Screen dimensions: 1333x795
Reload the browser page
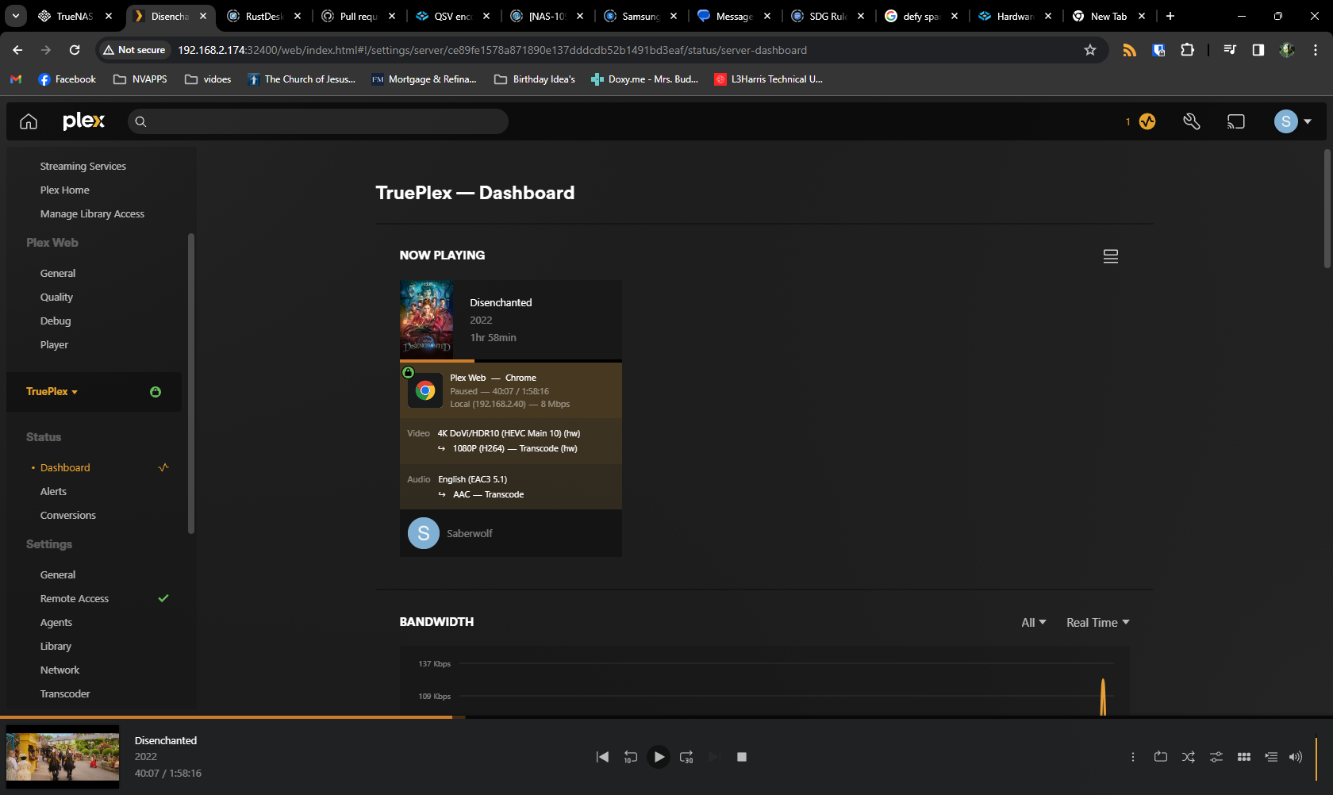[75, 50]
